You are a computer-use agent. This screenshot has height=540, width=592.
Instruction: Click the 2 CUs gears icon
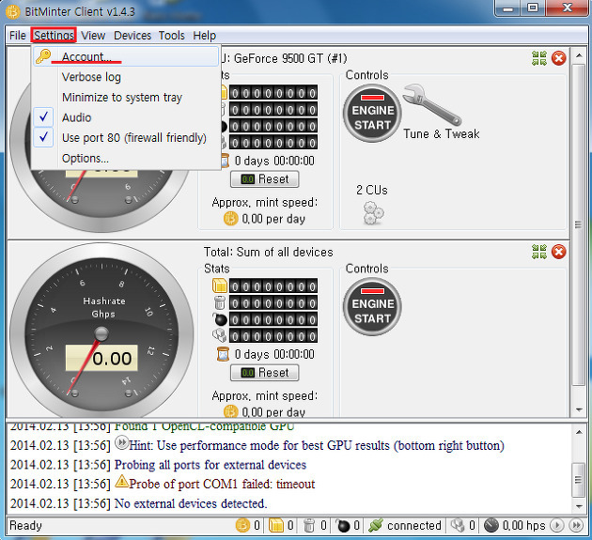coord(373,213)
